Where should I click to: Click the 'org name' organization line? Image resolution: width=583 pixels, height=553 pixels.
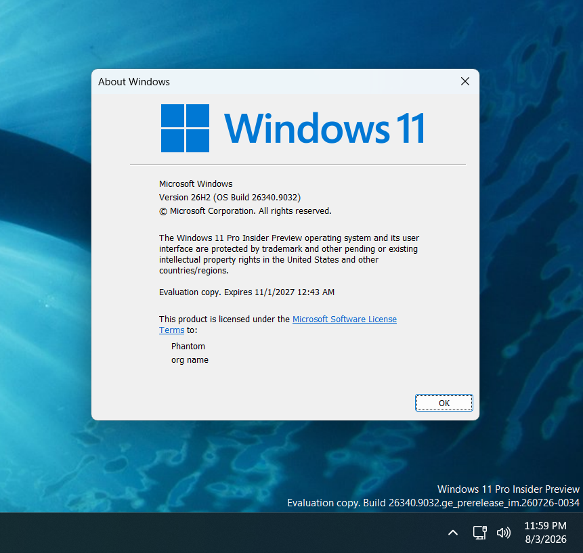pos(190,360)
